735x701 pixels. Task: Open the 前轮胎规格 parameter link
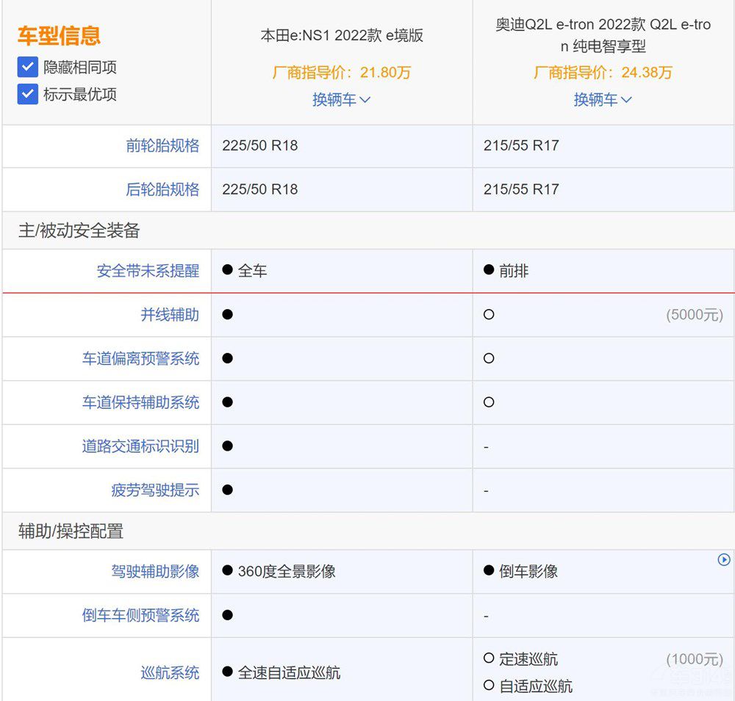point(162,146)
